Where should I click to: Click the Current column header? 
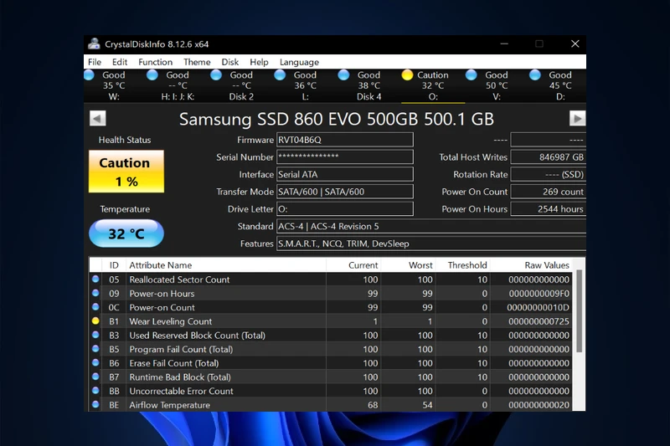(353, 265)
